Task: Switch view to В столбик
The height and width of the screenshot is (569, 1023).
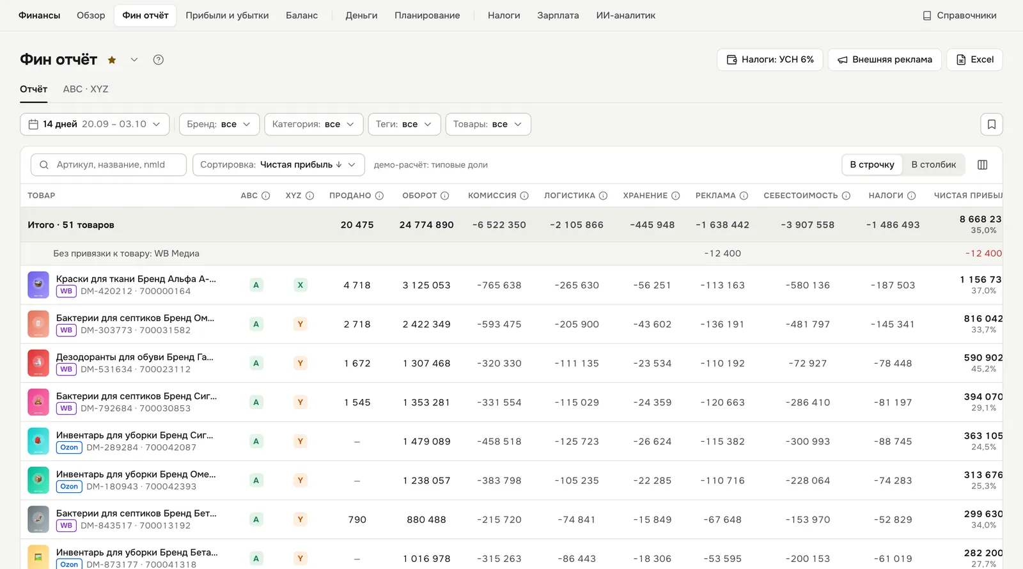Action: (933, 165)
